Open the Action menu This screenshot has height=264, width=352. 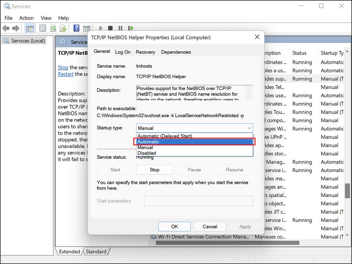(26, 18)
